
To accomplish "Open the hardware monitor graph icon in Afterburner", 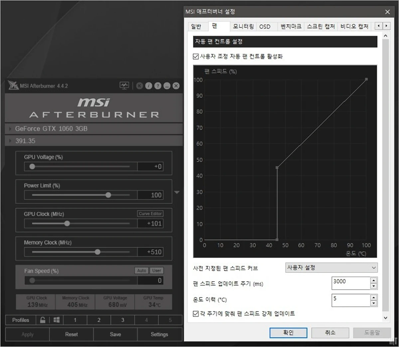I will pos(124,86).
